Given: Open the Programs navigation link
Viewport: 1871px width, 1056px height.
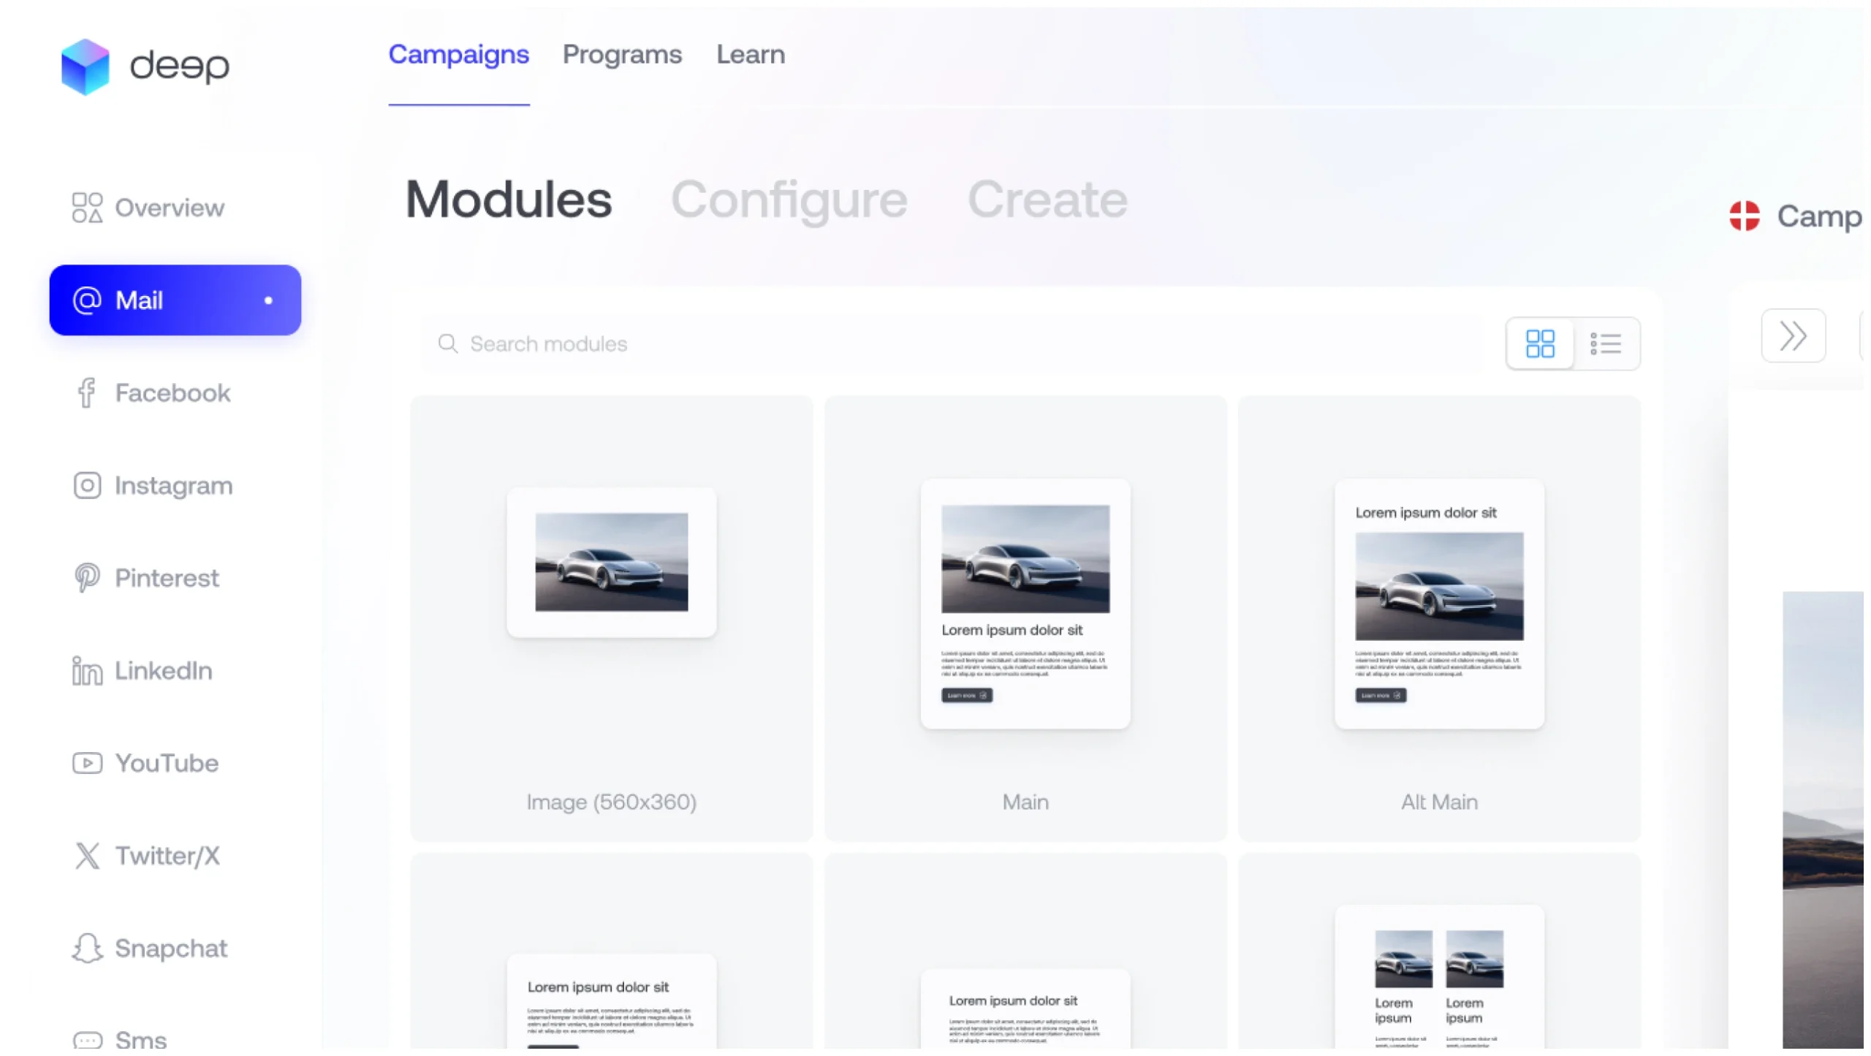Looking at the screenshot, I should click(x=622, y=54).
